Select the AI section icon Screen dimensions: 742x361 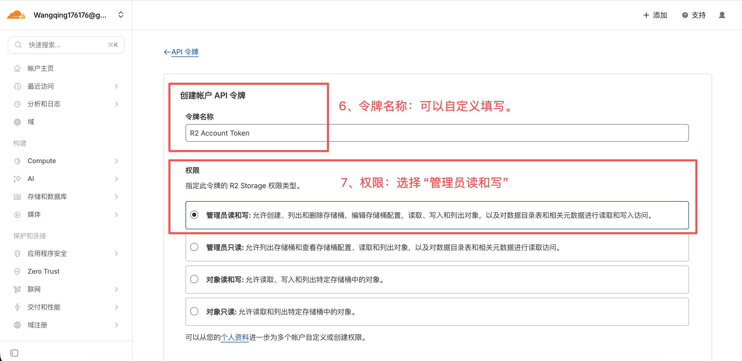tap(17, 179)
